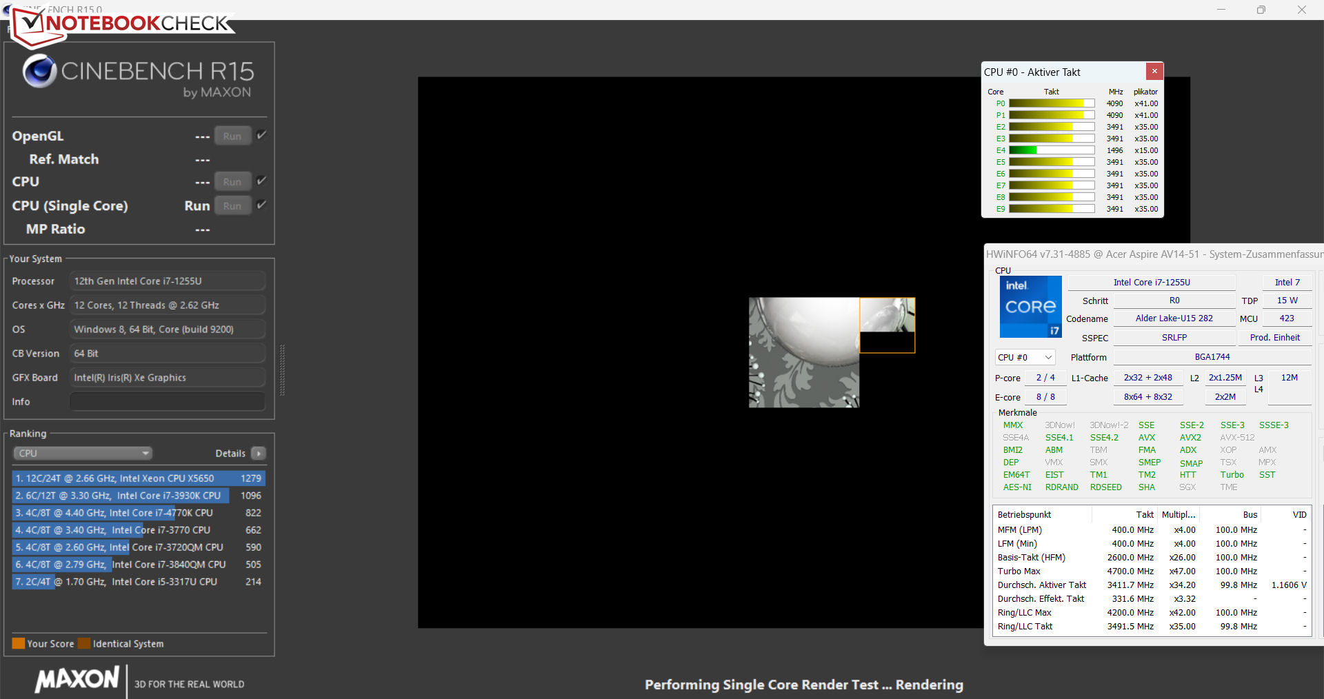Open the CPU #0 selector in HWiNFO
1324x699 pixels.
[x=1025, y=357]
